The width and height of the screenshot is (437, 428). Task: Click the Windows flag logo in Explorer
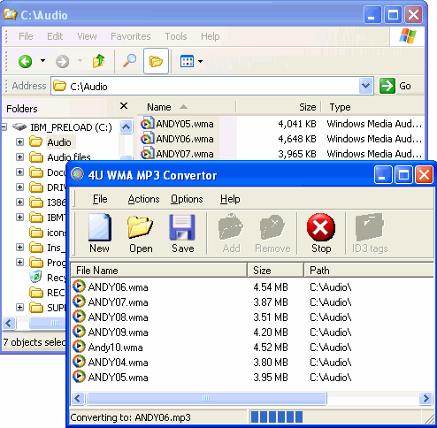[x=408, y=36]
